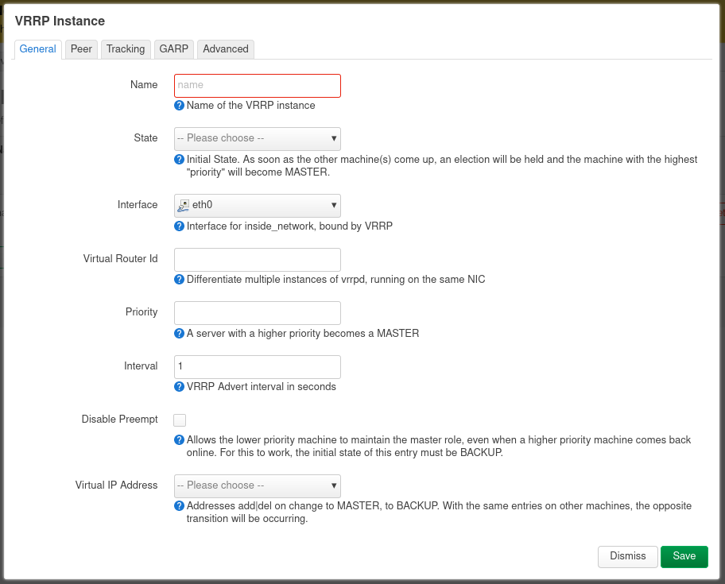The height and width of the screenshot is (584, 725).
Task: Open the Tracking tab
Action: pos(126,49)
